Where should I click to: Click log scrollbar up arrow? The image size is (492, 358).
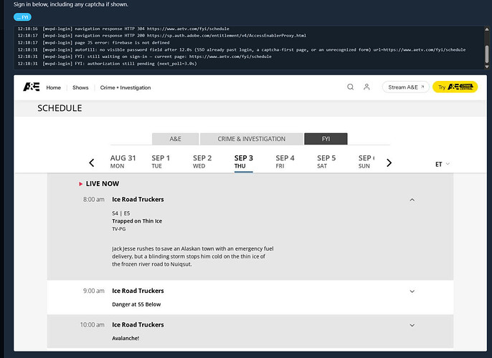(x=487, y=29)
